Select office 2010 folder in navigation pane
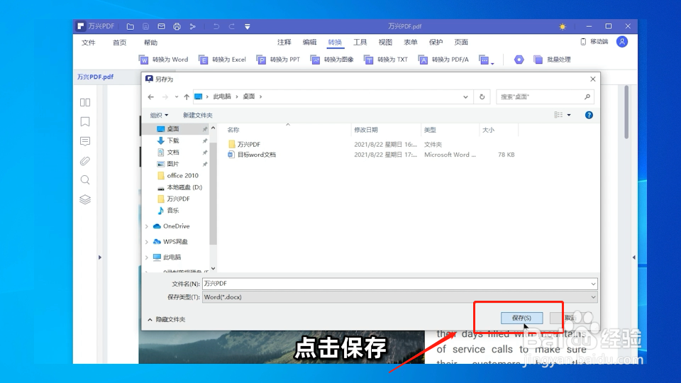 tap(178, 175)
